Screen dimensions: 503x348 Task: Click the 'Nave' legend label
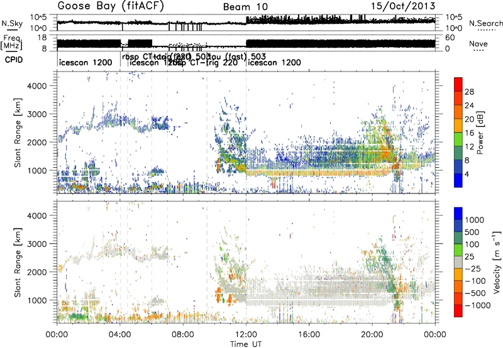(478, 44)
